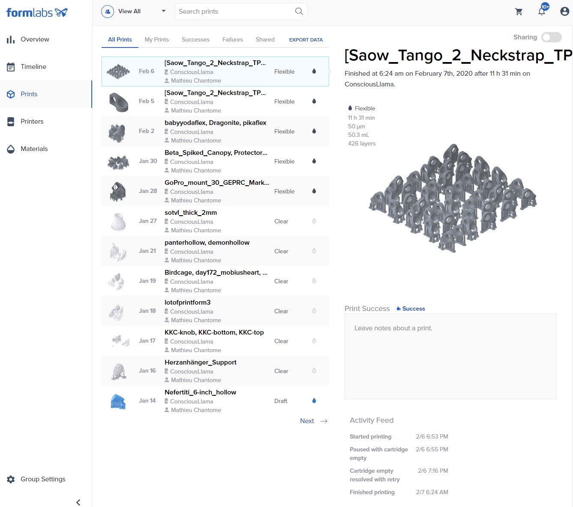Switch to the My Prints tab
The height and width of the screenshot is (507, 573).
pyautogui.click(x=156, y=39)
